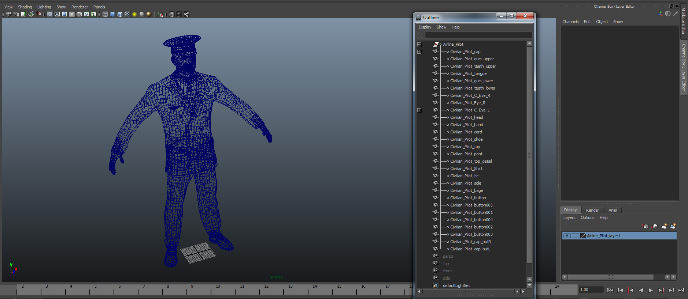Open the viewport Lighting menu
The height and width of the screenshot is (299, 688).
(44, 7)
